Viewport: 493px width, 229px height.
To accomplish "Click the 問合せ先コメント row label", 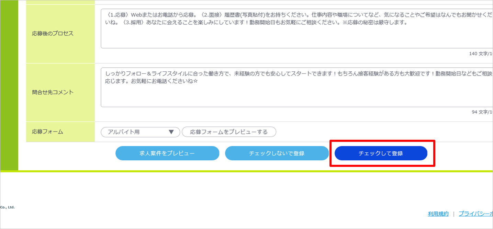I will pyautogui.click(x=53, y=92).
